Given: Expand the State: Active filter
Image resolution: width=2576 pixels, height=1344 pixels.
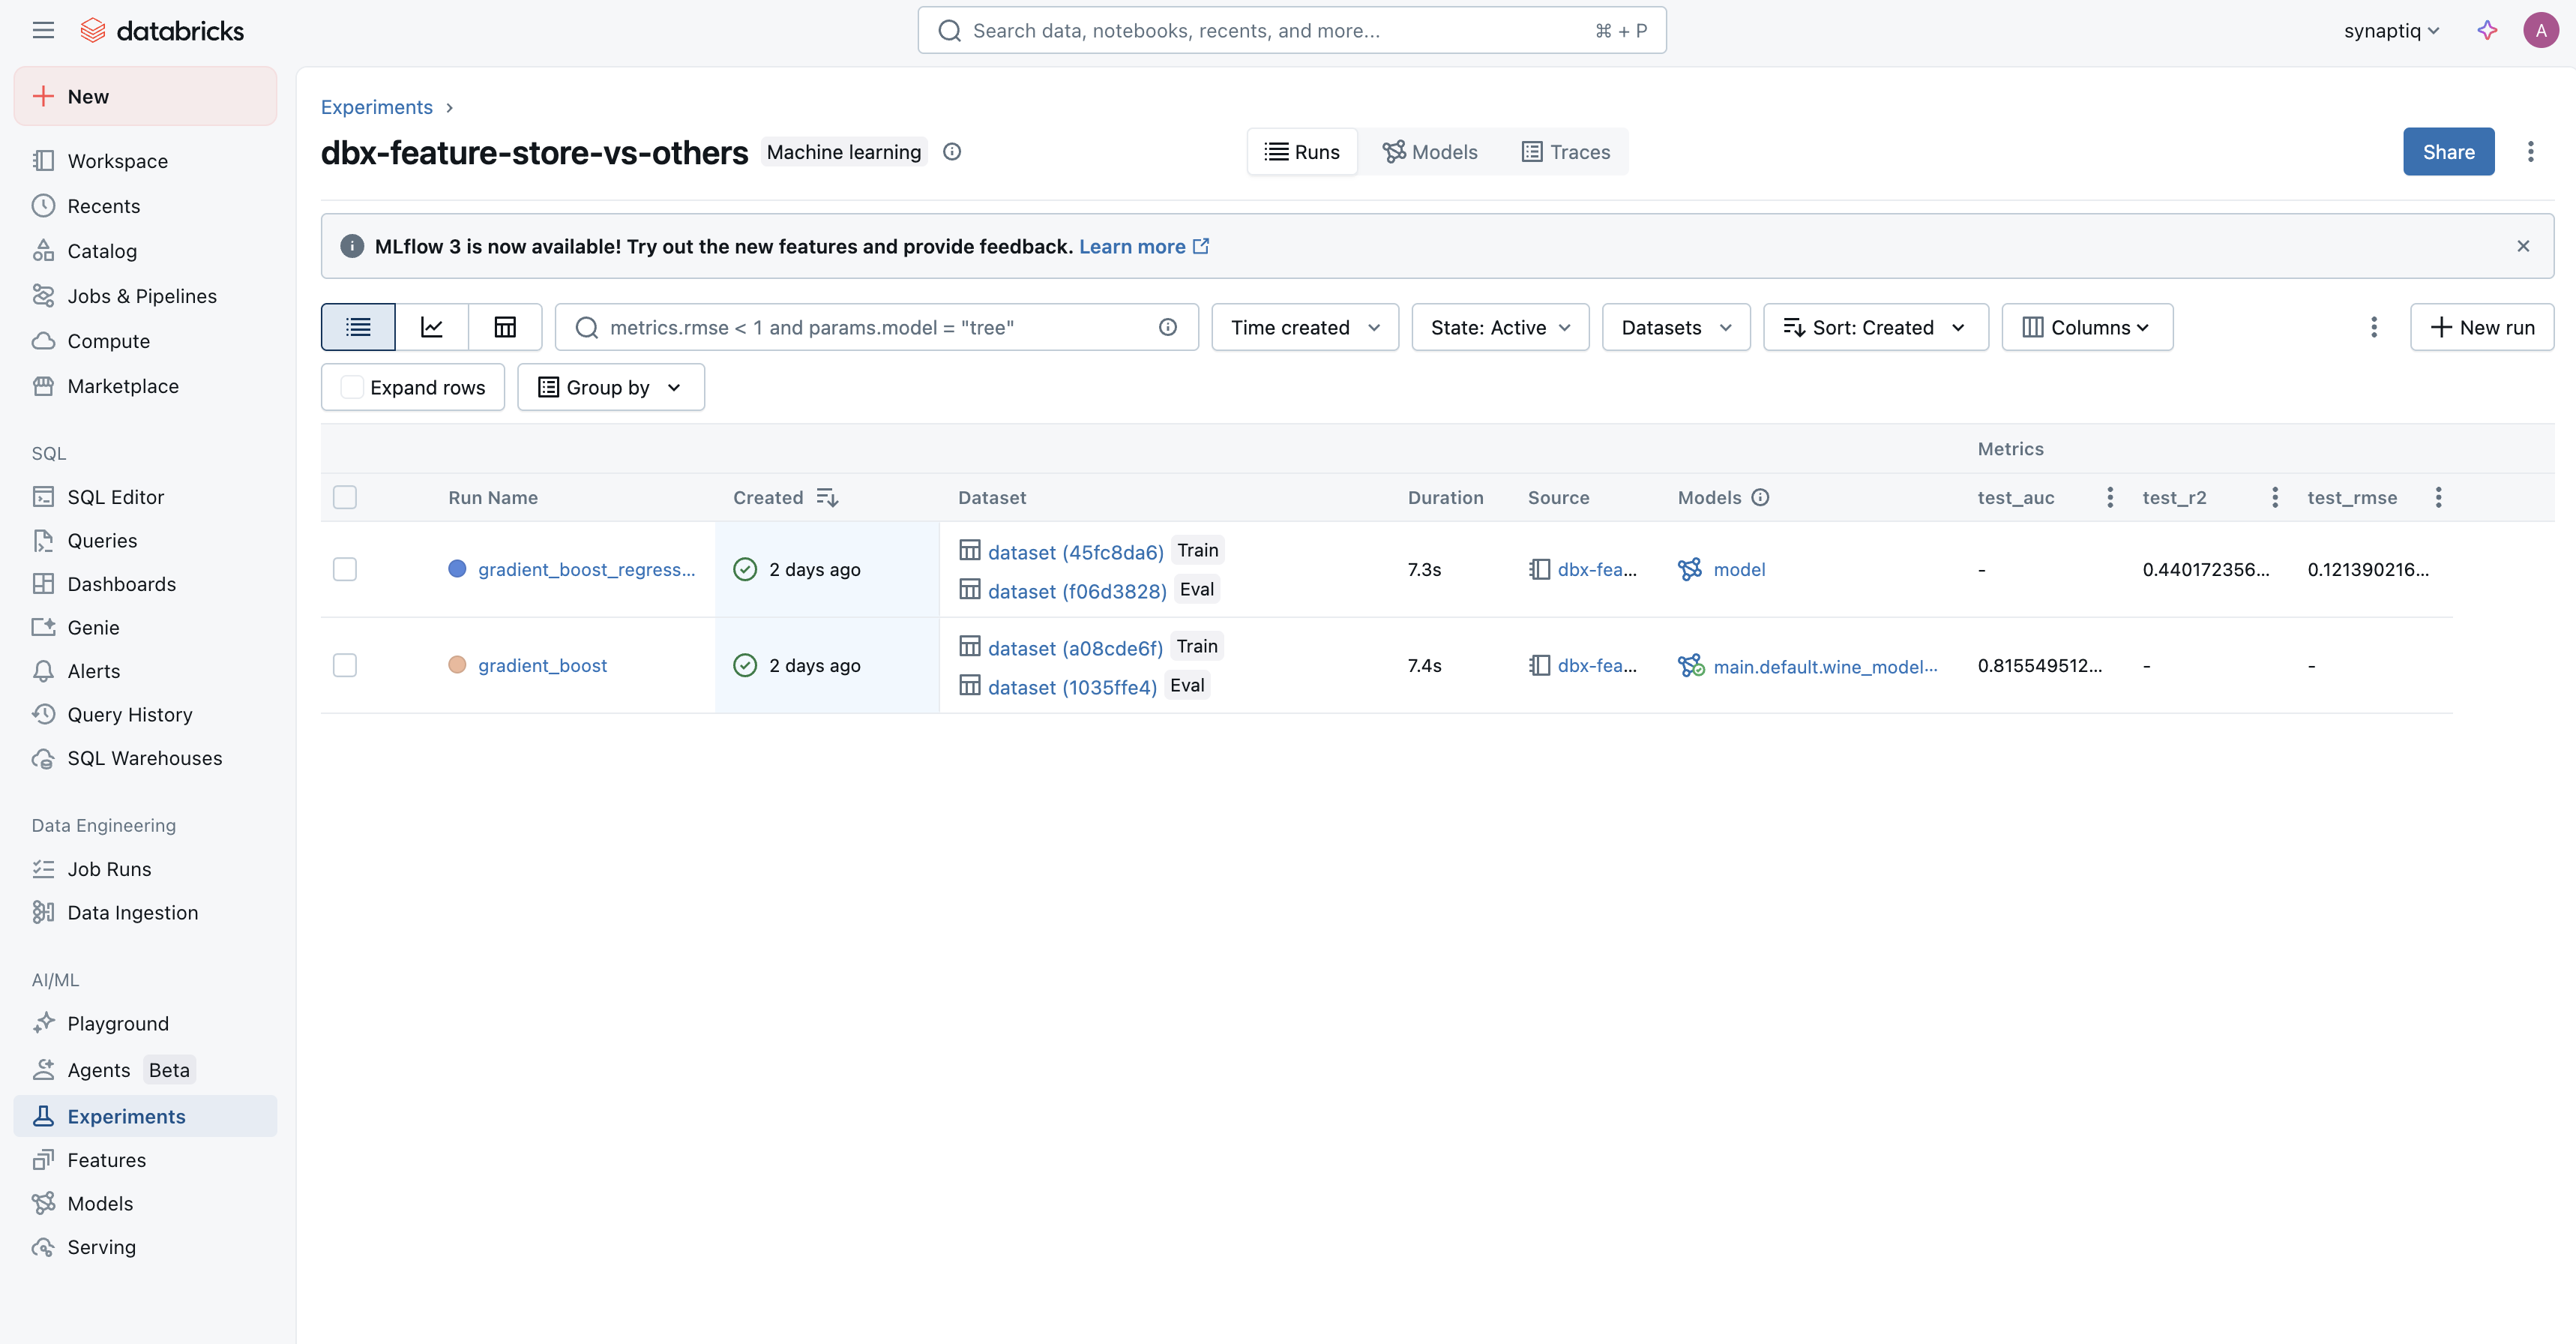Looking at the screenshot, I should point(1499,327).
